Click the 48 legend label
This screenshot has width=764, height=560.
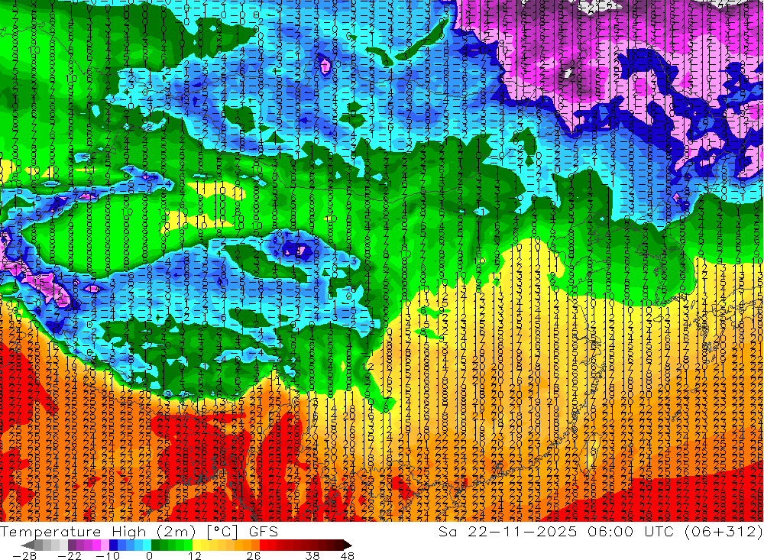pos(347,555)
